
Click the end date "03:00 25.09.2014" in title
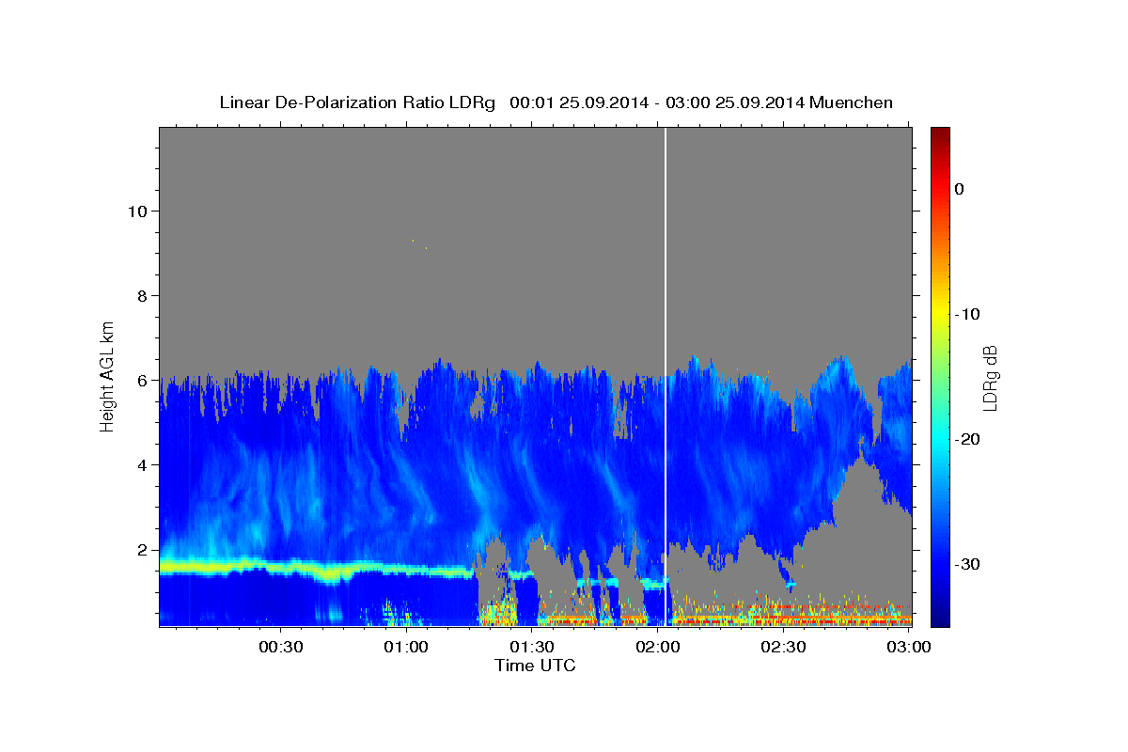[734, 102]
